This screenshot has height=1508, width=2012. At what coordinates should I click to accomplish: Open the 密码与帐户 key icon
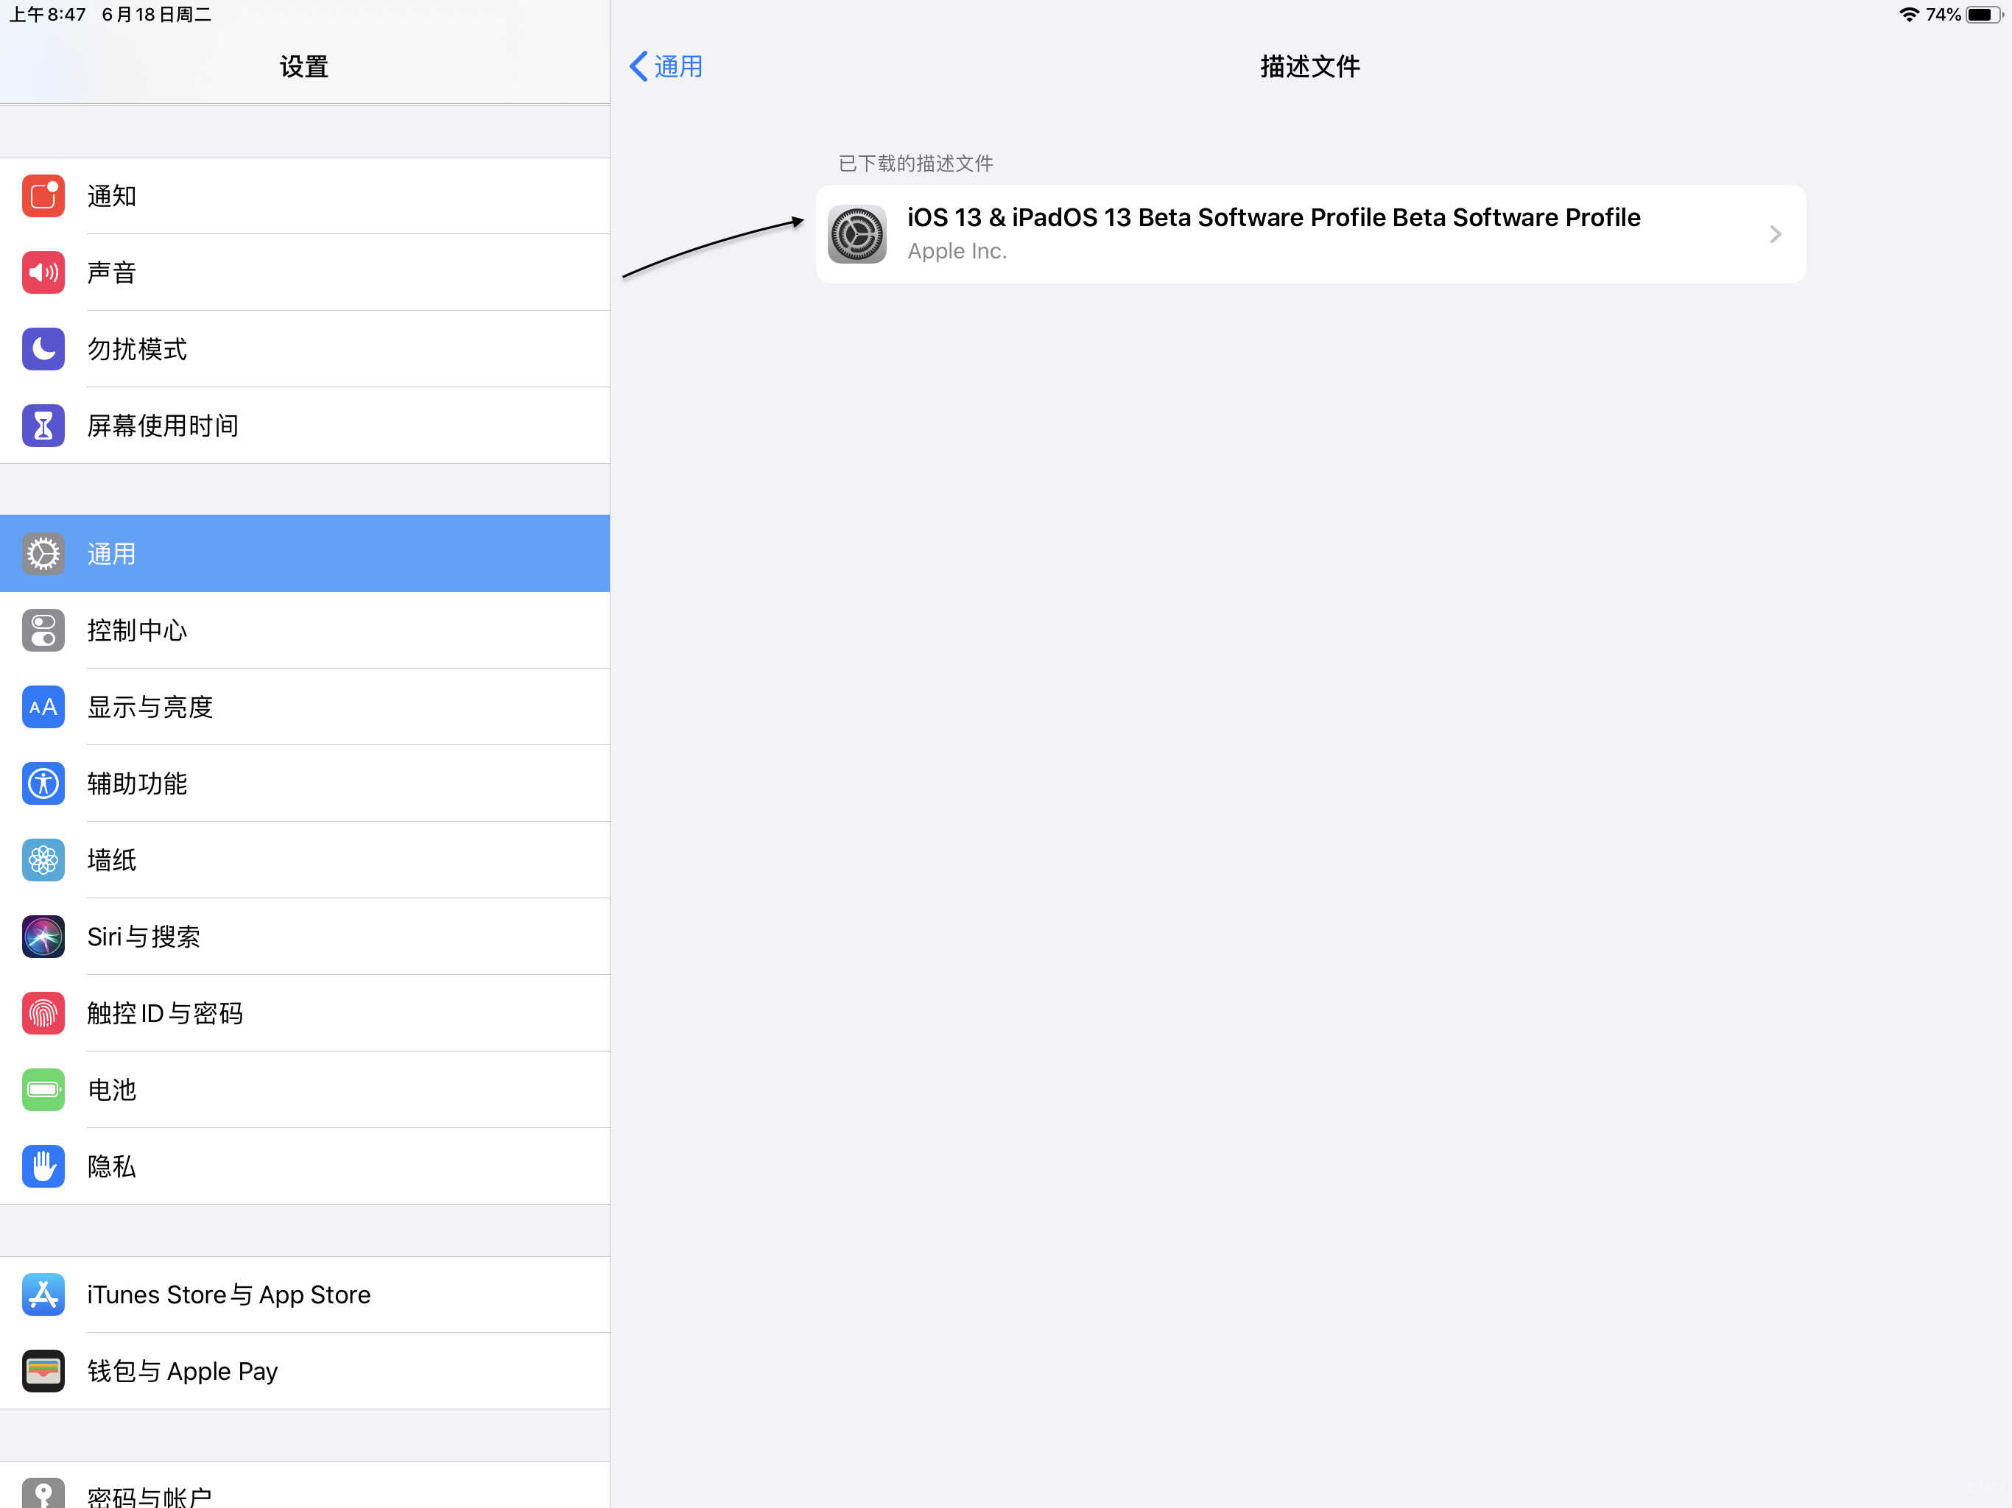coord(43,1493)
